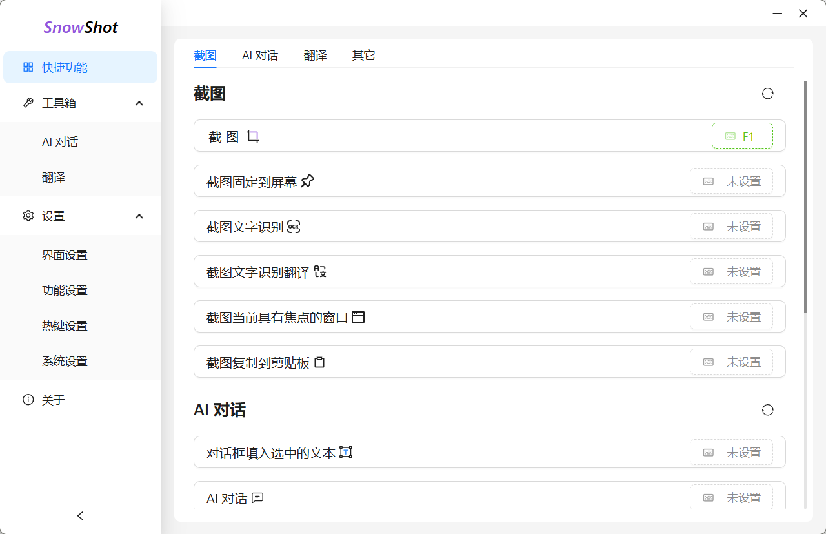Viewport: 826px width, 534px height.
Task: Collapse the sidebar with the bottom arrow
Action: [x=81, y=515]
